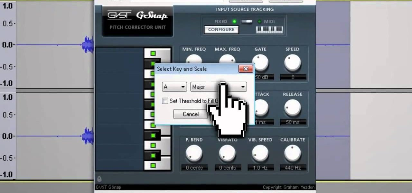Toggle the green FIXED mode LED
The image size is (412, 193).
pos(234,21)
